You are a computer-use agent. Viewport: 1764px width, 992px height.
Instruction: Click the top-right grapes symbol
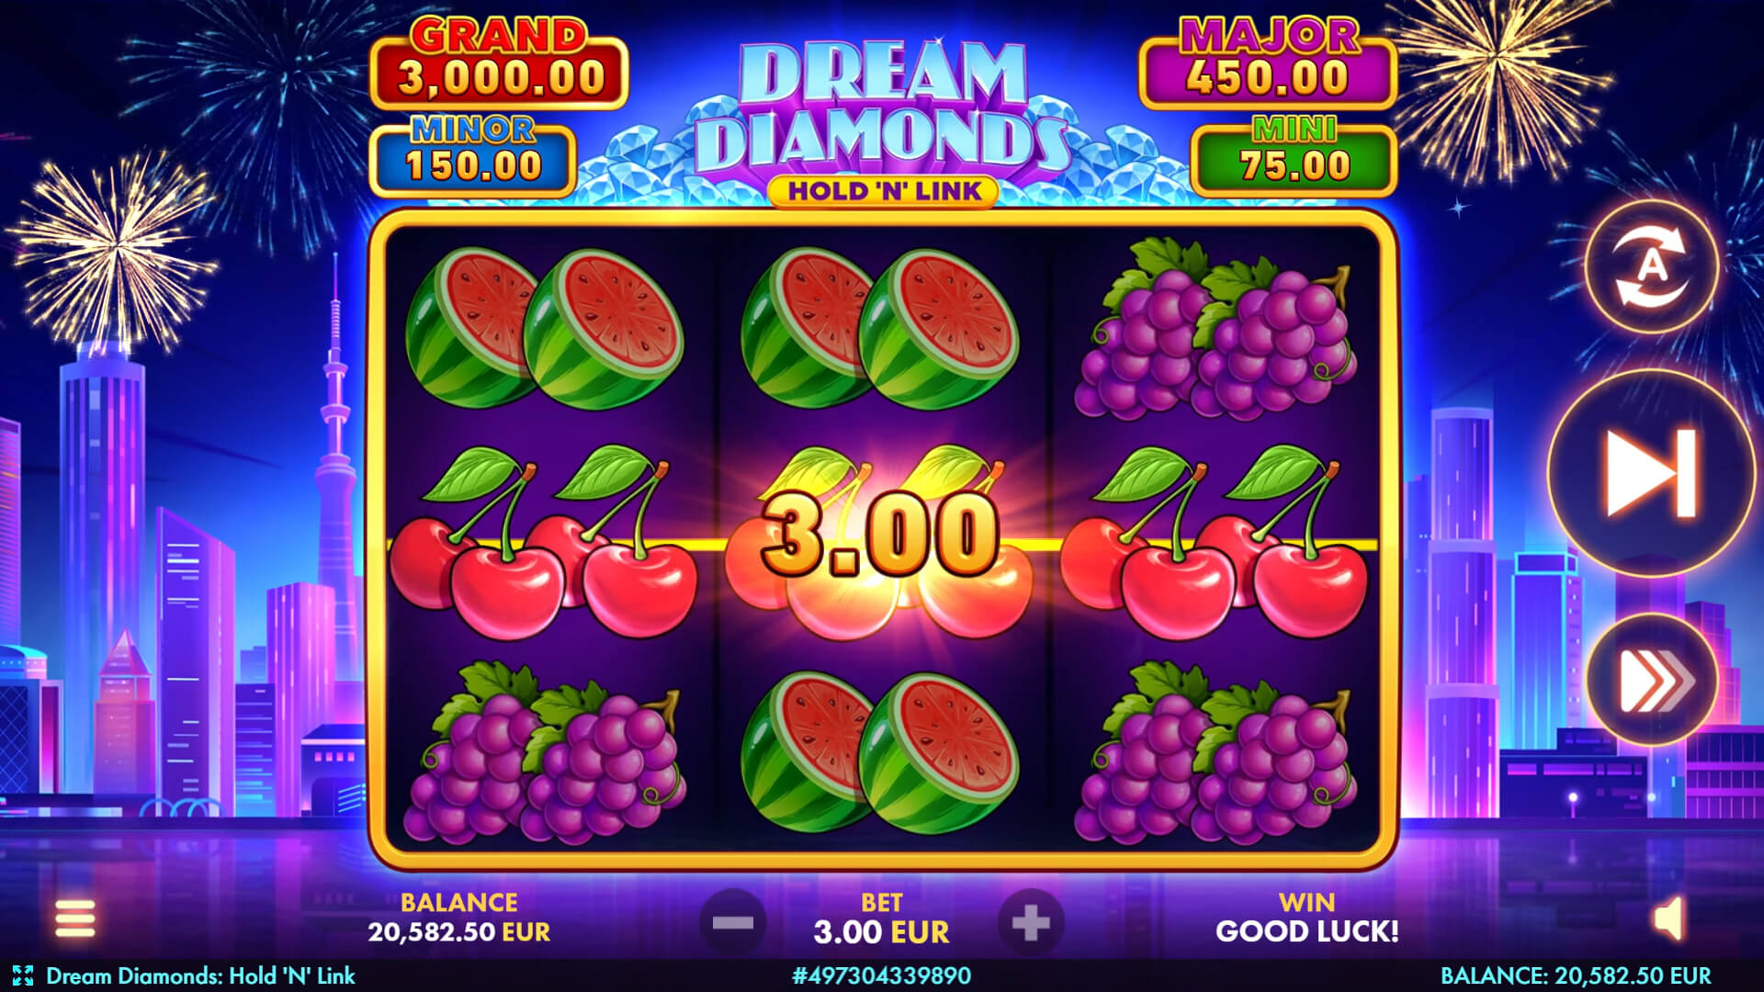click(1216, 328)
